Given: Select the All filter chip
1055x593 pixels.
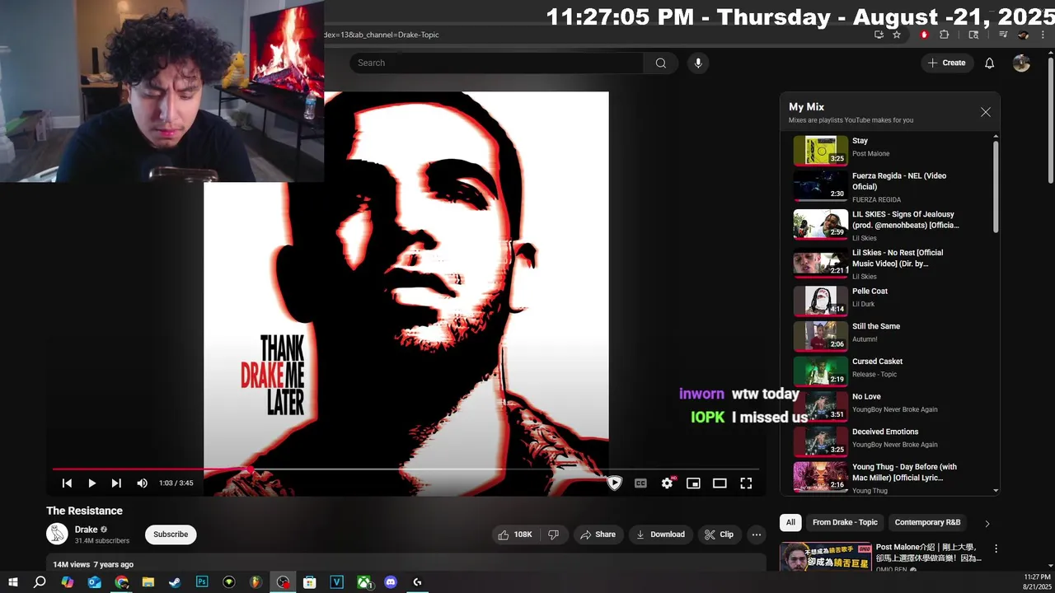Looking at the screenshot, I should click(790, 522).
